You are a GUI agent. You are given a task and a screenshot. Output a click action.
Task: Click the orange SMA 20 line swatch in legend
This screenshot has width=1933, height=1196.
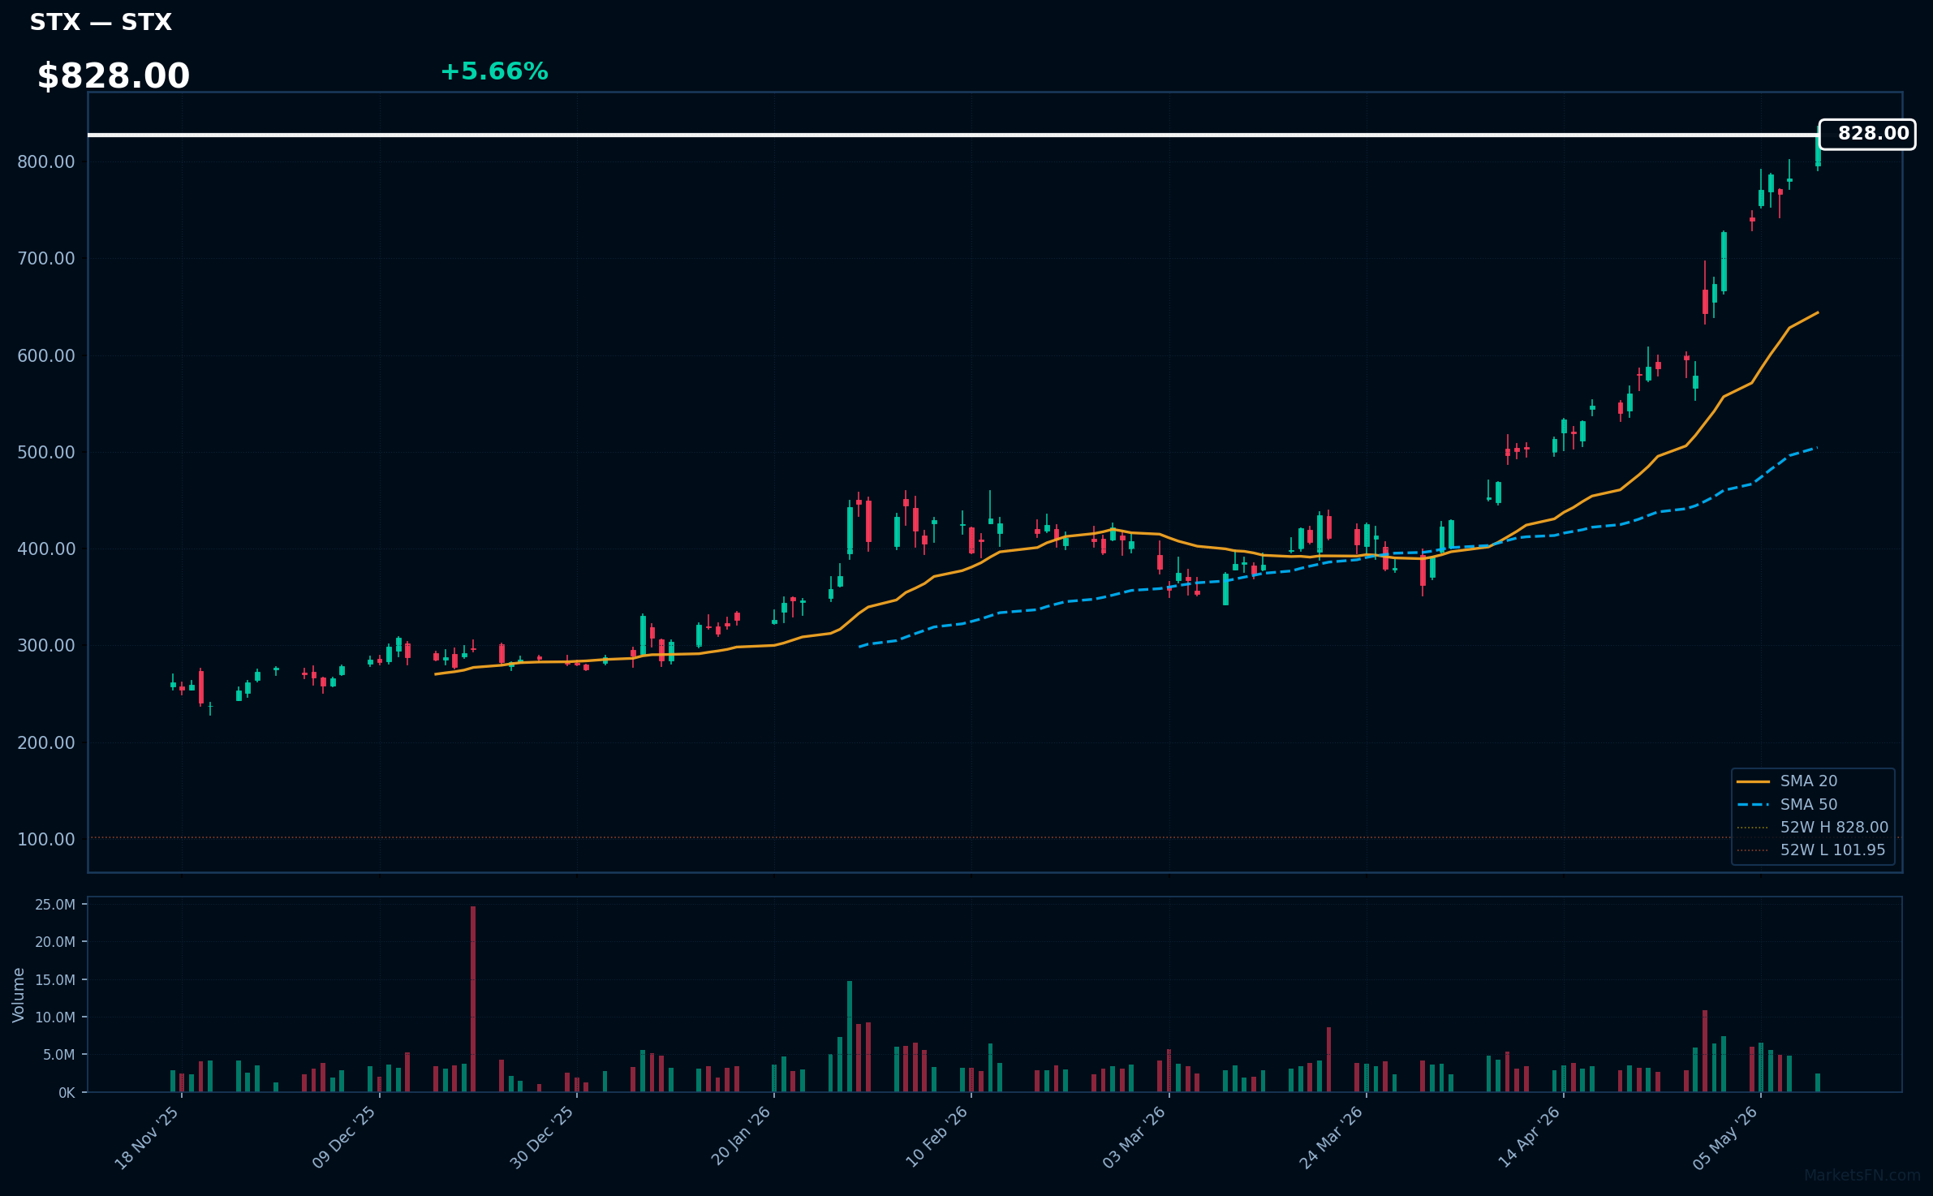pyautogui.click(x=1753, y=781)
